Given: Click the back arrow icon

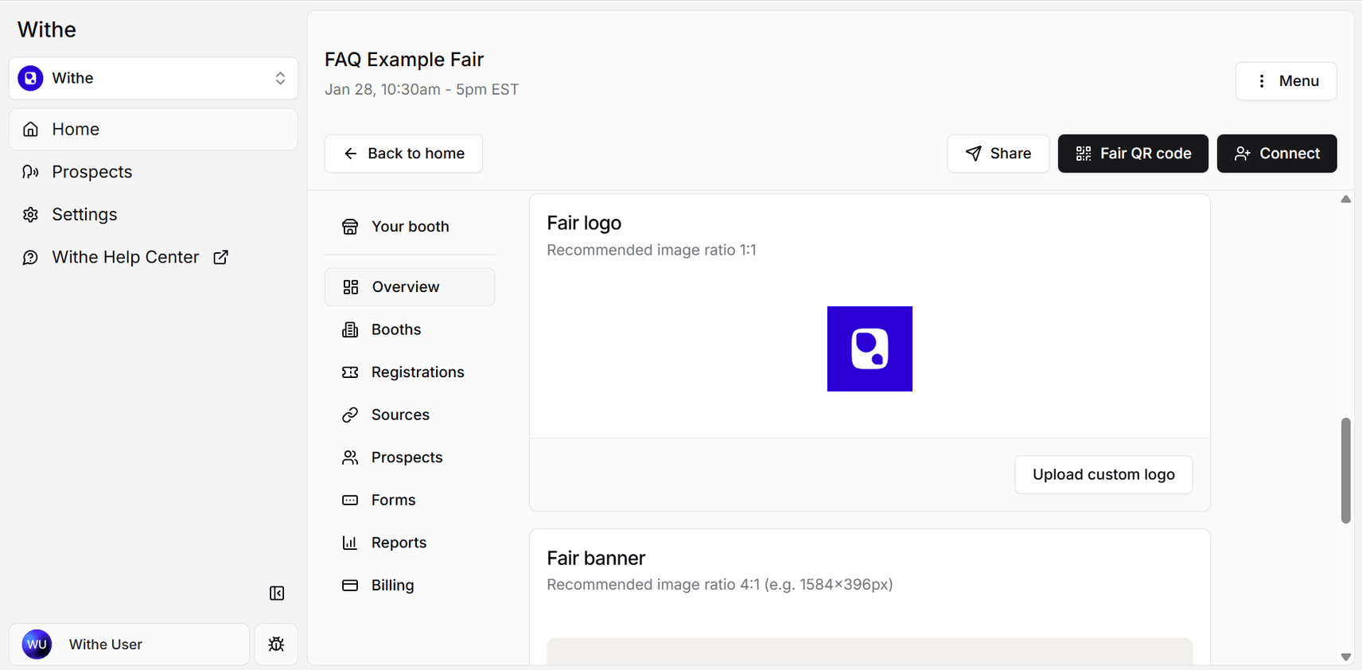Looking at the screenshot, I should tap(350, 154).
